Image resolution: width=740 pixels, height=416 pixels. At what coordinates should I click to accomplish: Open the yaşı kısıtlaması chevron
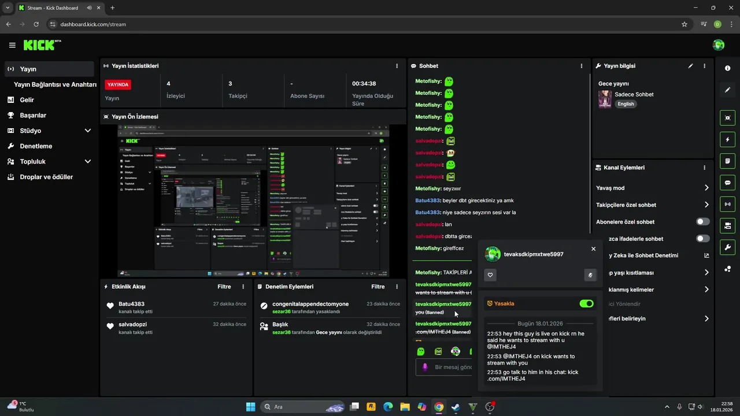point(706,273)
